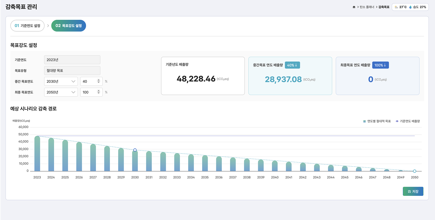Open the 중간 목표연도 2030년 dropdown
The height and width of the screenshot is (220, 435).
coord(61,81)
